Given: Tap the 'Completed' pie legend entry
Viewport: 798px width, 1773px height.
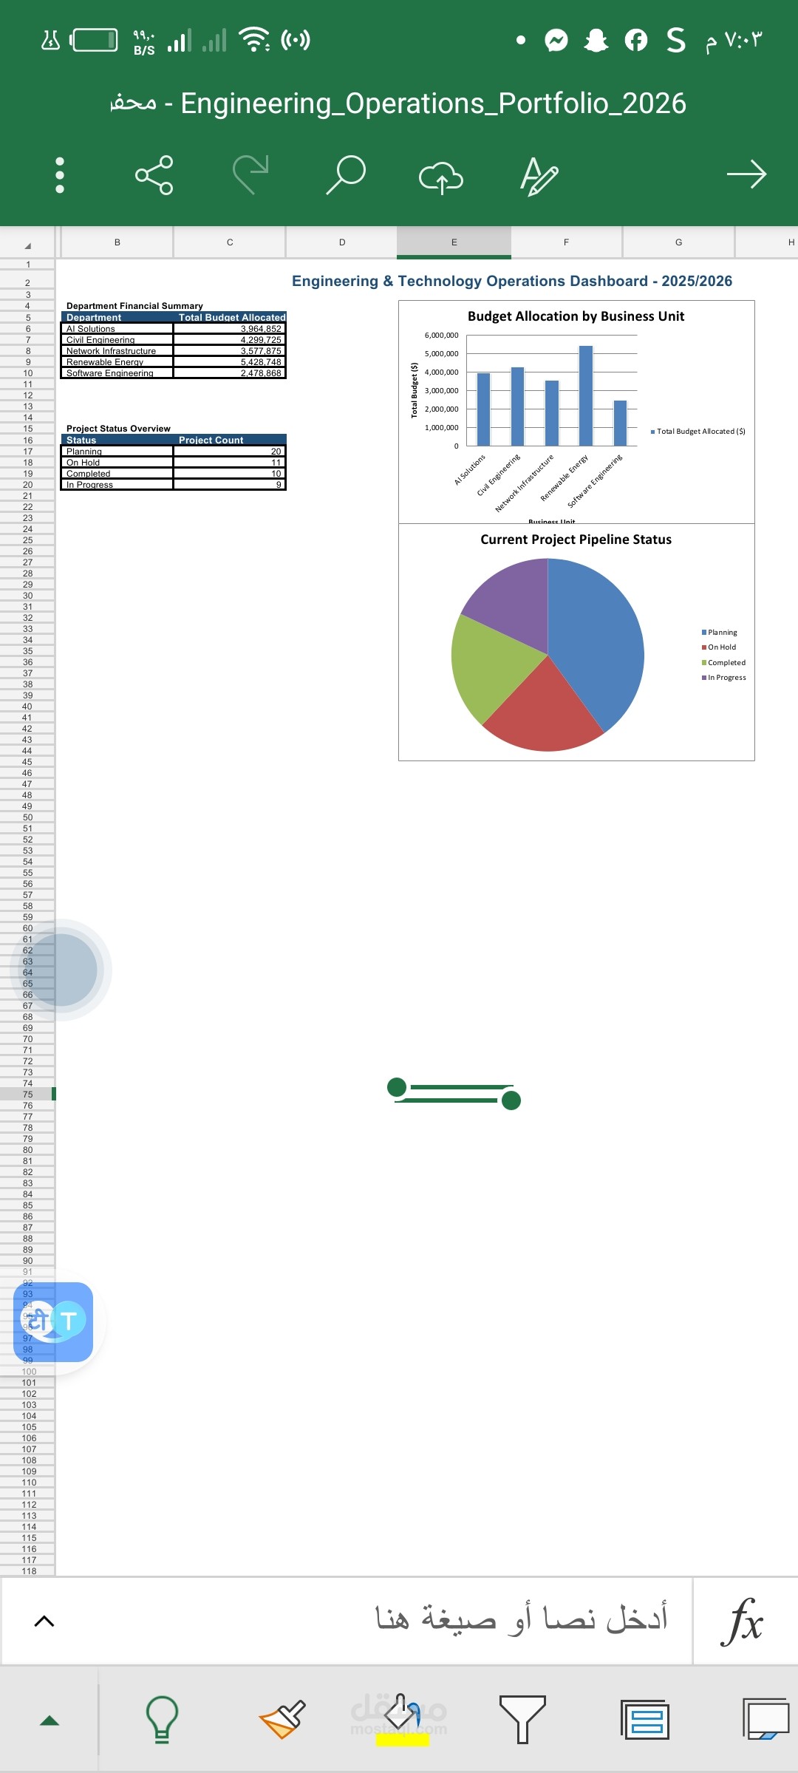Looking at the screenshot, I should click(723, 663).
